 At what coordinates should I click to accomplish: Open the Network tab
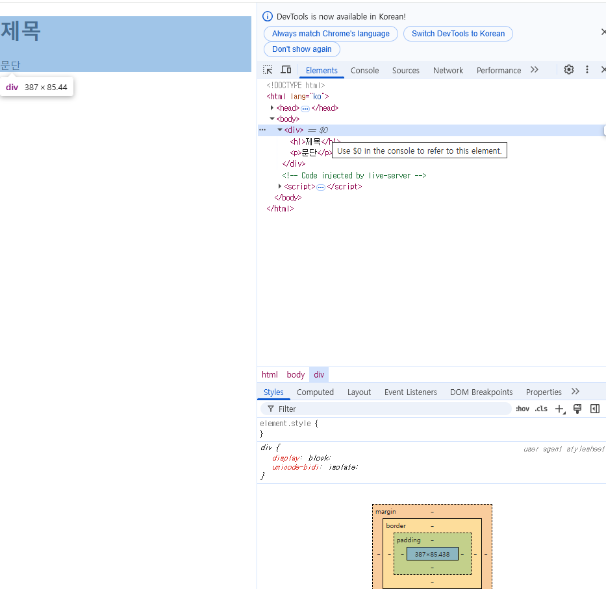tap(448, 70)
